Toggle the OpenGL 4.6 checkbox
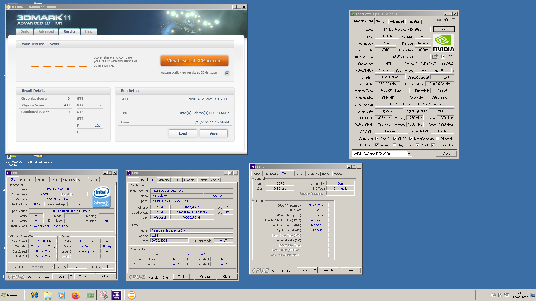 (433, 145)
